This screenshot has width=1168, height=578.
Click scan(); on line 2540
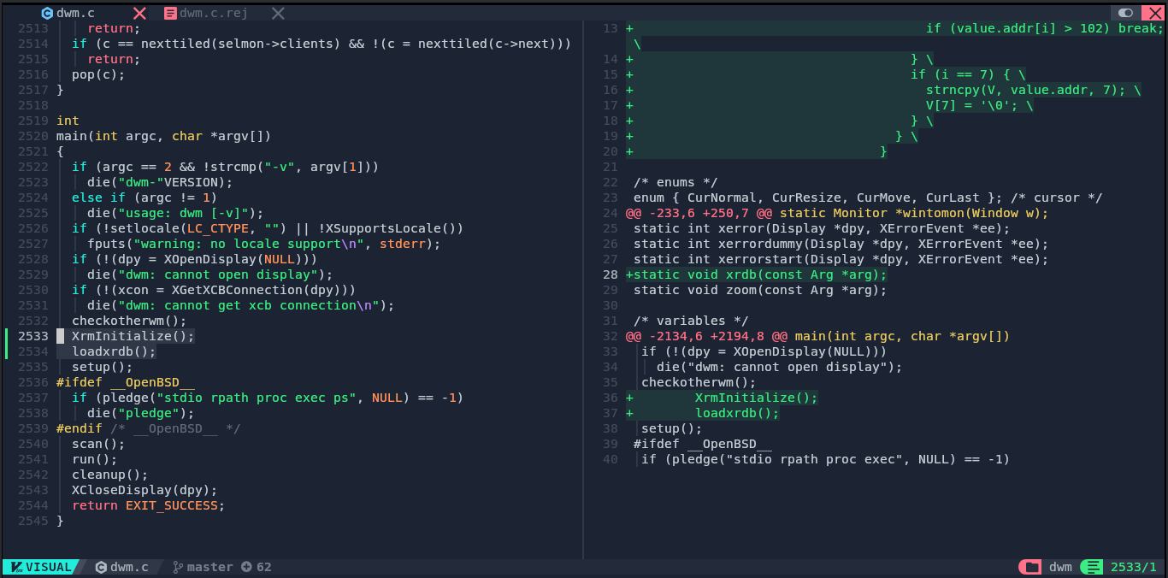pyautogui.click(x=98, y=444)
